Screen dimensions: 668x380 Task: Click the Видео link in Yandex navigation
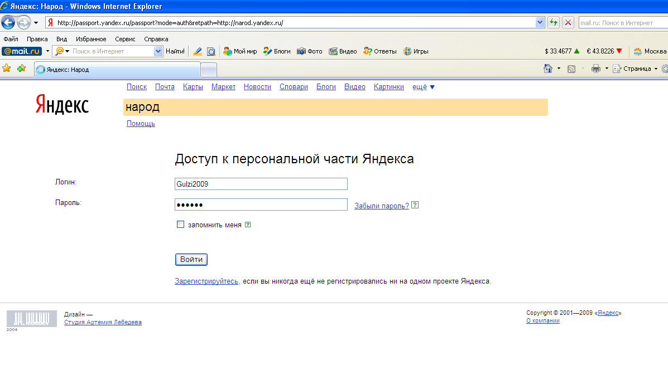[x=355, y=87]
